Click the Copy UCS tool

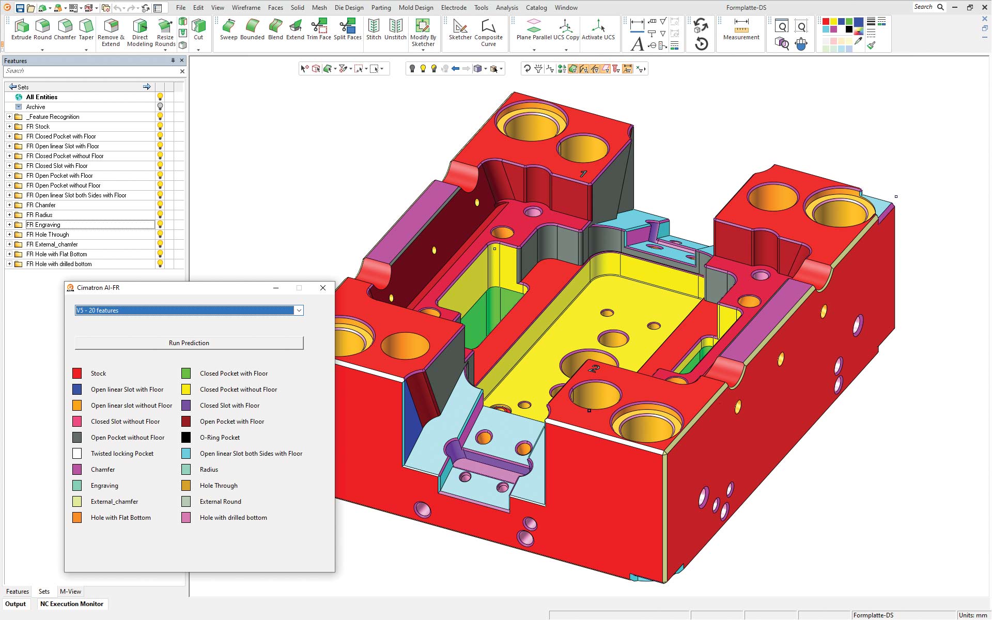[x=566, y=29]
